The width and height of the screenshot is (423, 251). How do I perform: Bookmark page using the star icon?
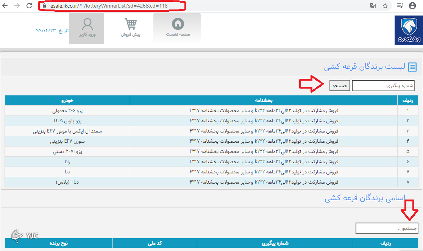385,6
